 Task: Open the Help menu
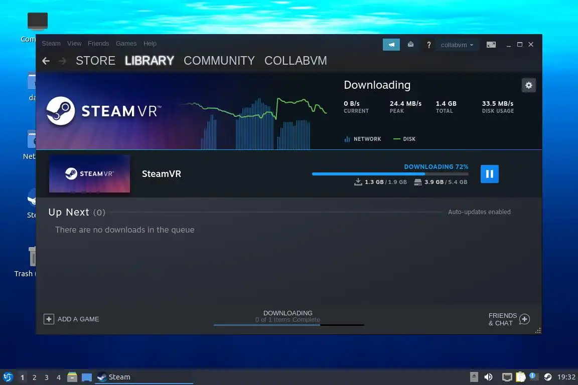(150, 44)
